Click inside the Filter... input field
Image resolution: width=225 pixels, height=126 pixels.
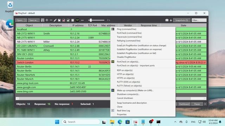199,20
